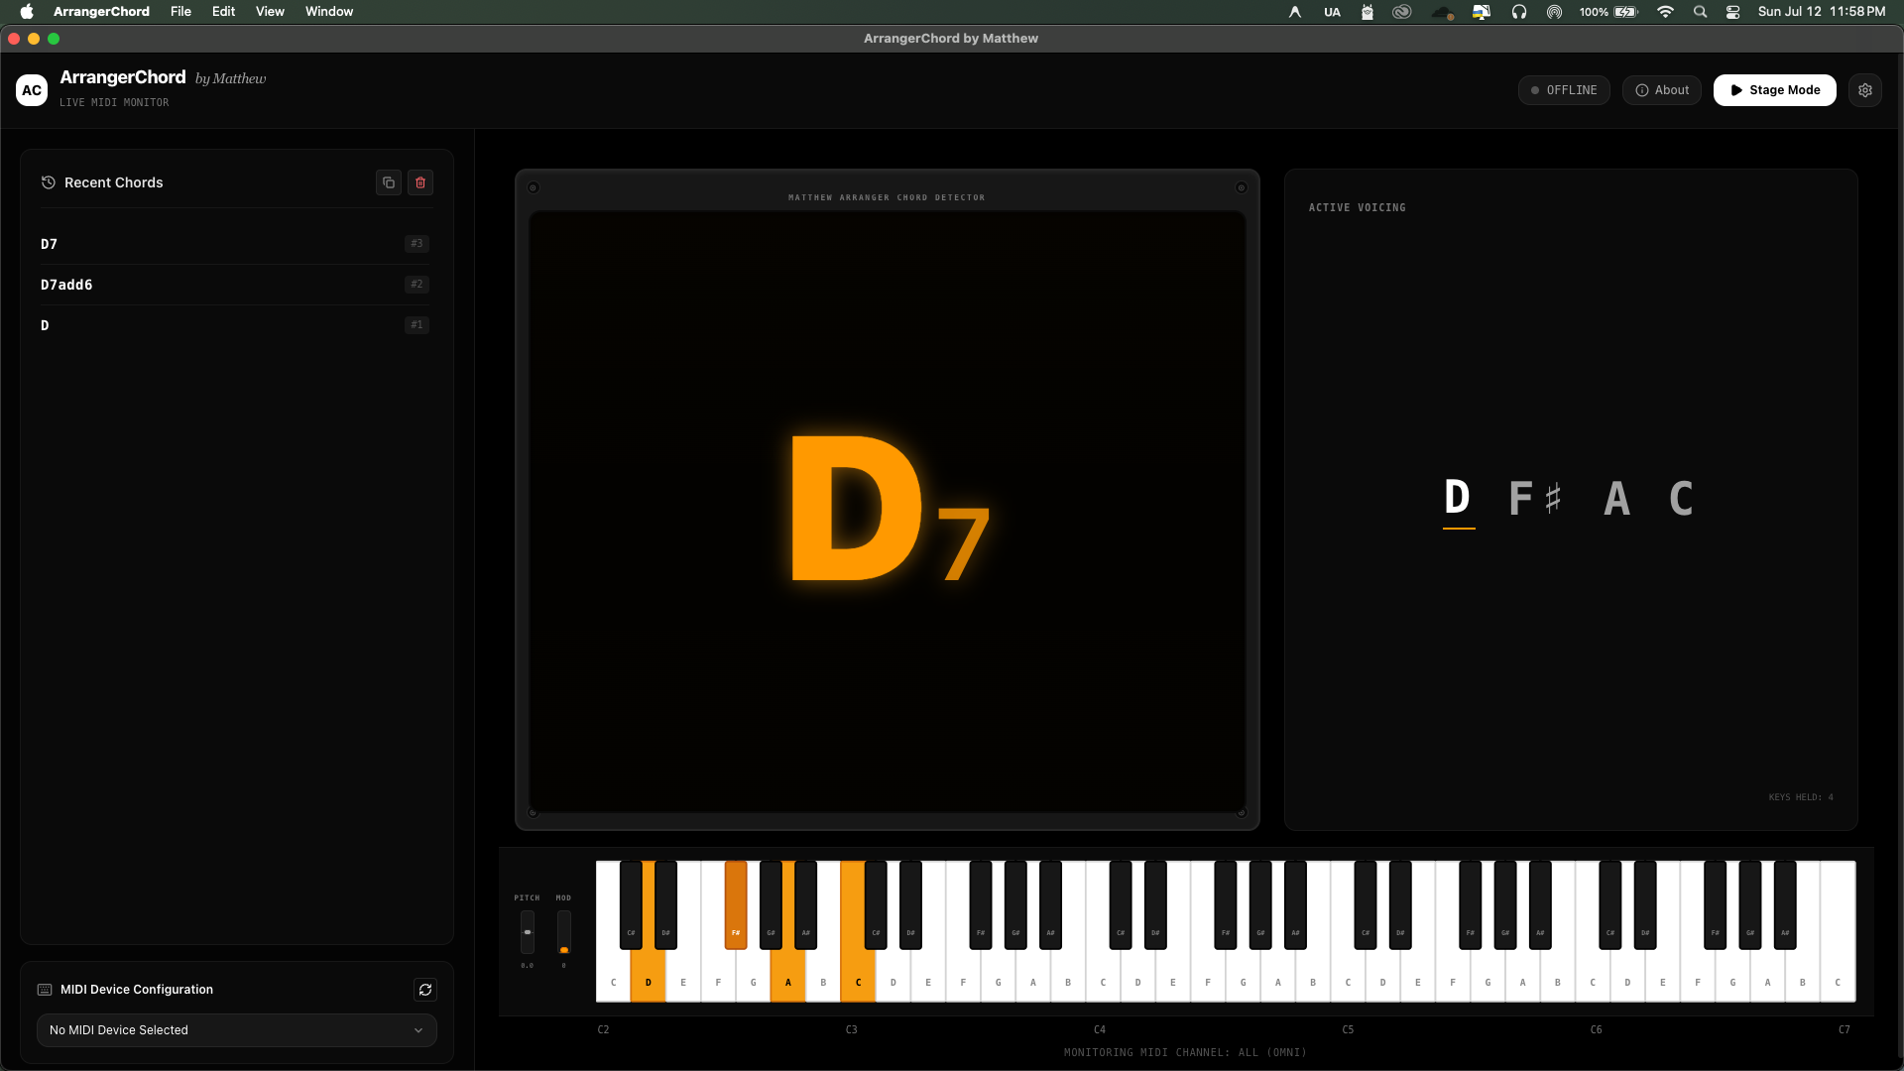This screenshot has height=1071, width=1904.
Task: Click the LIVE MIDI MONITOR subtitle
Action: coord(114,103)
